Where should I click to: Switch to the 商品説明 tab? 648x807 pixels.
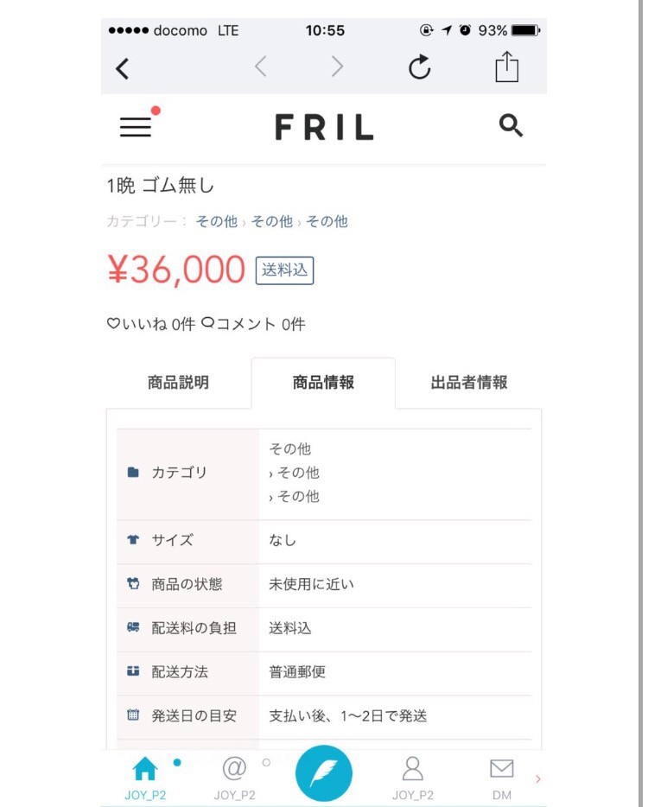click(x=178, y=383)
